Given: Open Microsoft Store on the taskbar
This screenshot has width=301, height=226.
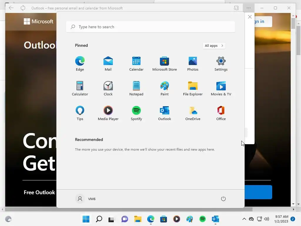Looking at the screenshot, I should (163, 219).
